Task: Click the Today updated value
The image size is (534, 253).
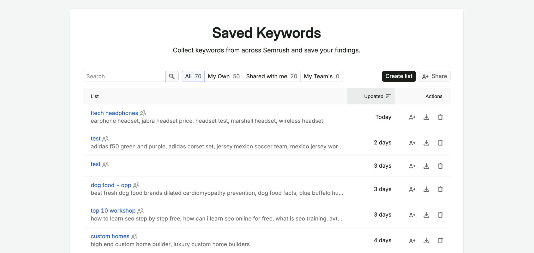Action: 383,117
